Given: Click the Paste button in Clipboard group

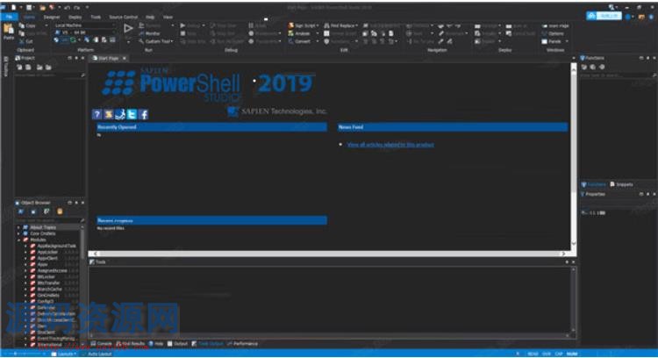Looking at the screenshot, I should [x=9, y=32].
